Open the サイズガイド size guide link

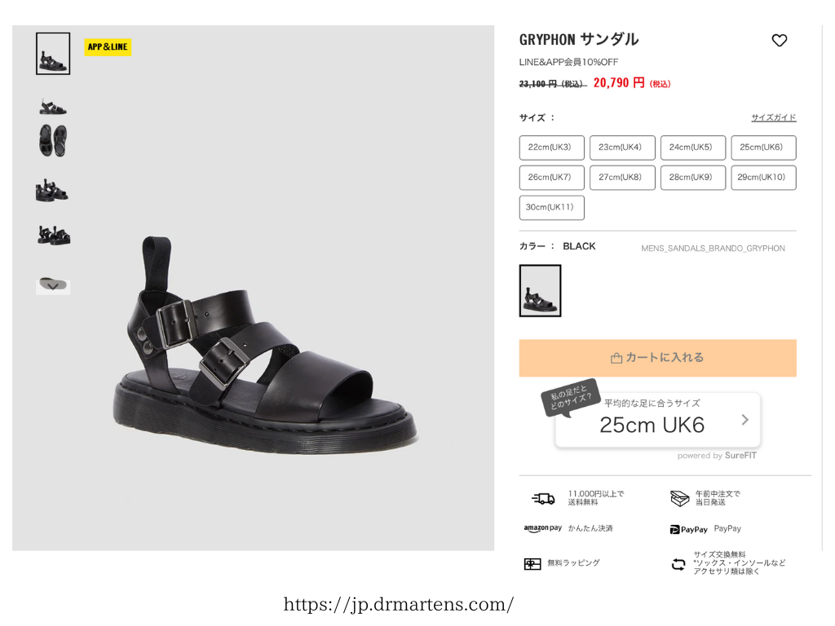click(x=773, y=117)
